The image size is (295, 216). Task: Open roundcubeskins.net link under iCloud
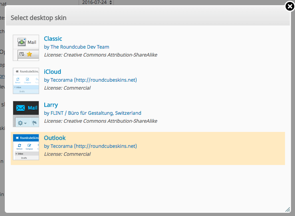coord(105,80)
